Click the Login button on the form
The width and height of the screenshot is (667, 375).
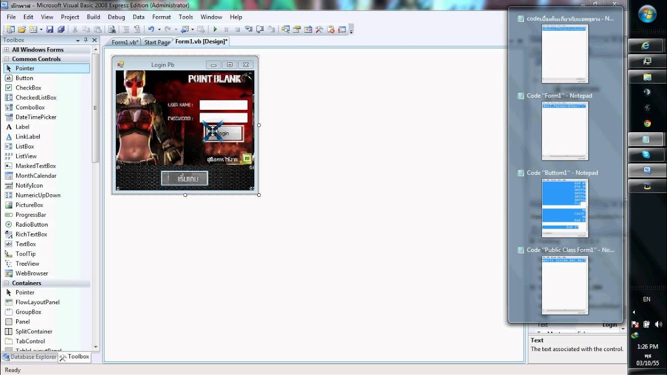tap(223, 133)
